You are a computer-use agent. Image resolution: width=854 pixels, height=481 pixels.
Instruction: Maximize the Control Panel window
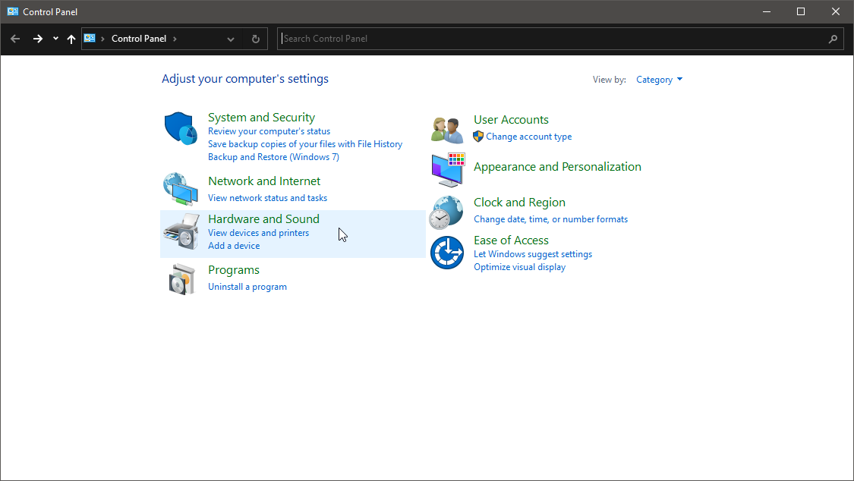801,11
